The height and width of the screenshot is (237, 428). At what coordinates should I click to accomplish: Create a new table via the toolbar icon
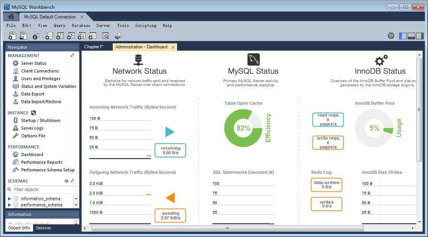click(x=60, y=36)
